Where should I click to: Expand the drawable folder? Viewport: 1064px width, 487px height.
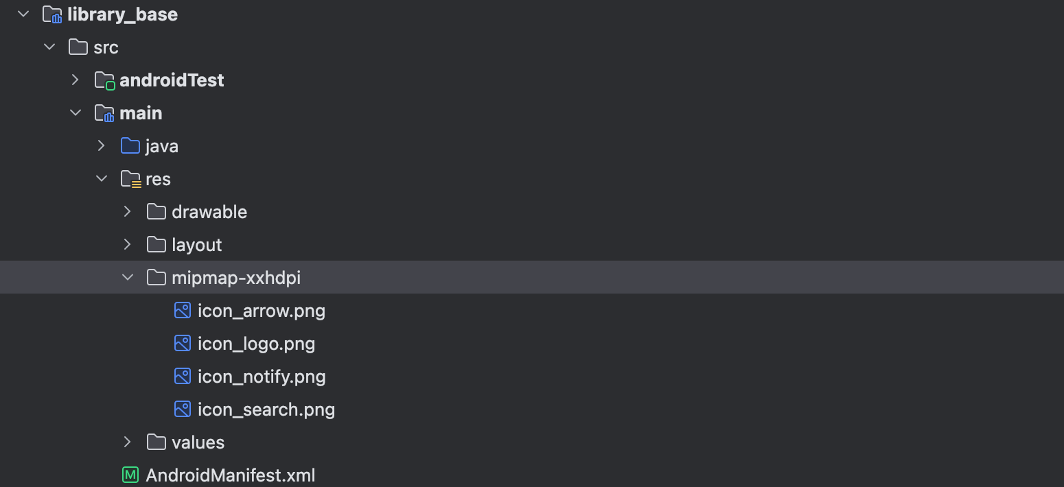[x=128, y=211]
